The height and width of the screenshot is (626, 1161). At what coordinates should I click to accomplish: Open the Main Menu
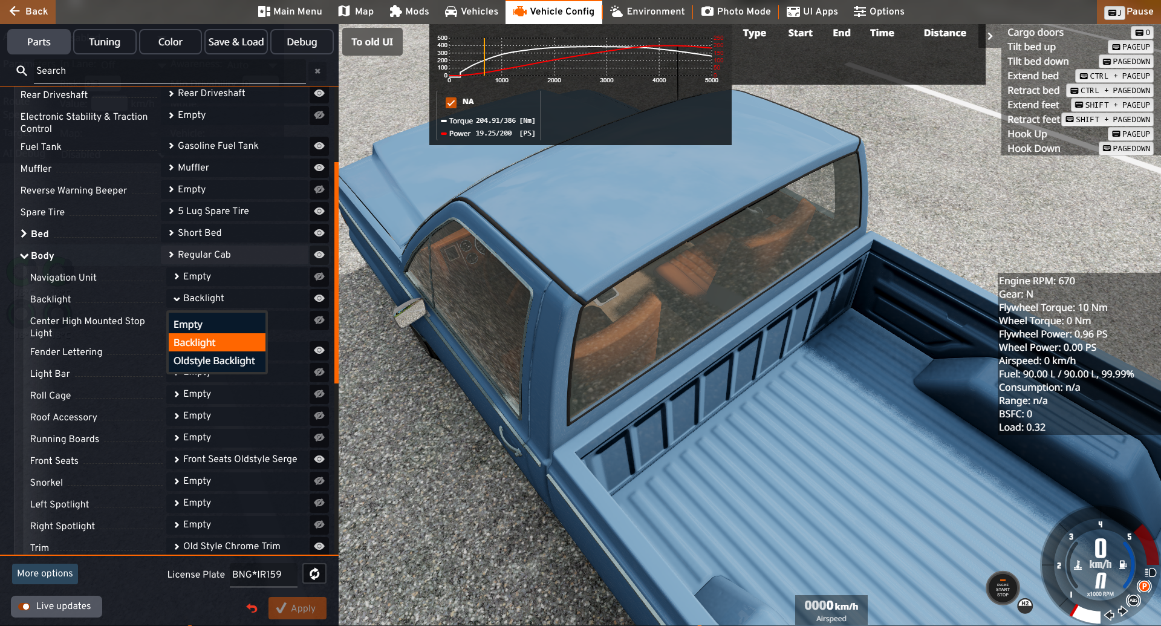[290, 11]
